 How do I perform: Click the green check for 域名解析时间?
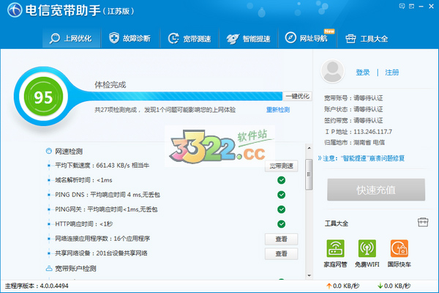[x=282, y=180]
